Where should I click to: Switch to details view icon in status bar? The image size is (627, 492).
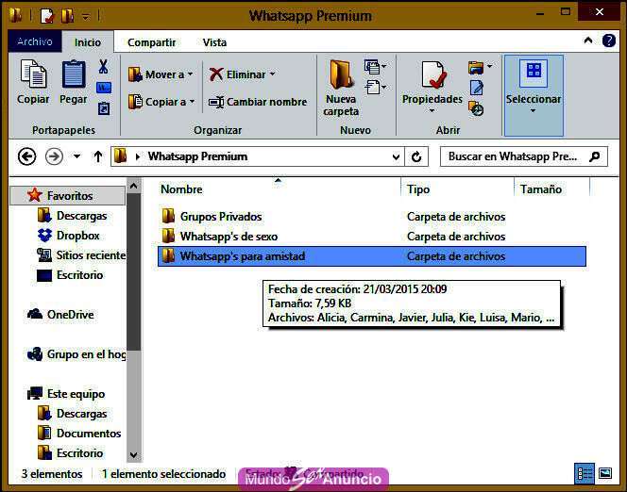click(585, 474)
